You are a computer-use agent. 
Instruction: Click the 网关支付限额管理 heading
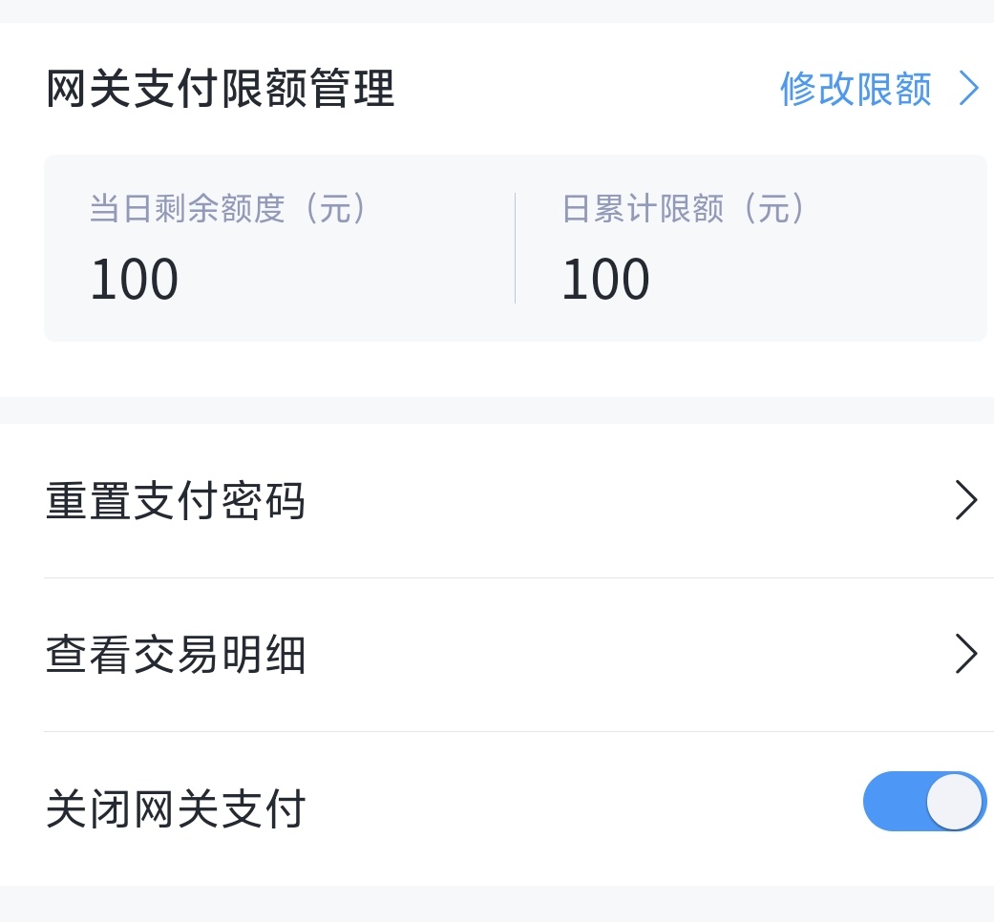[221, 91]
